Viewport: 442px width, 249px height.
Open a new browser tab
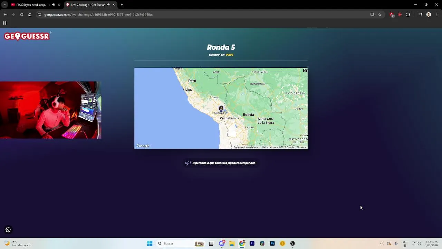(x=122, y=5)
